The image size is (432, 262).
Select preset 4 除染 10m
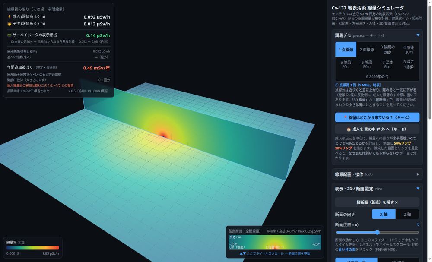[x=409, y=50]
